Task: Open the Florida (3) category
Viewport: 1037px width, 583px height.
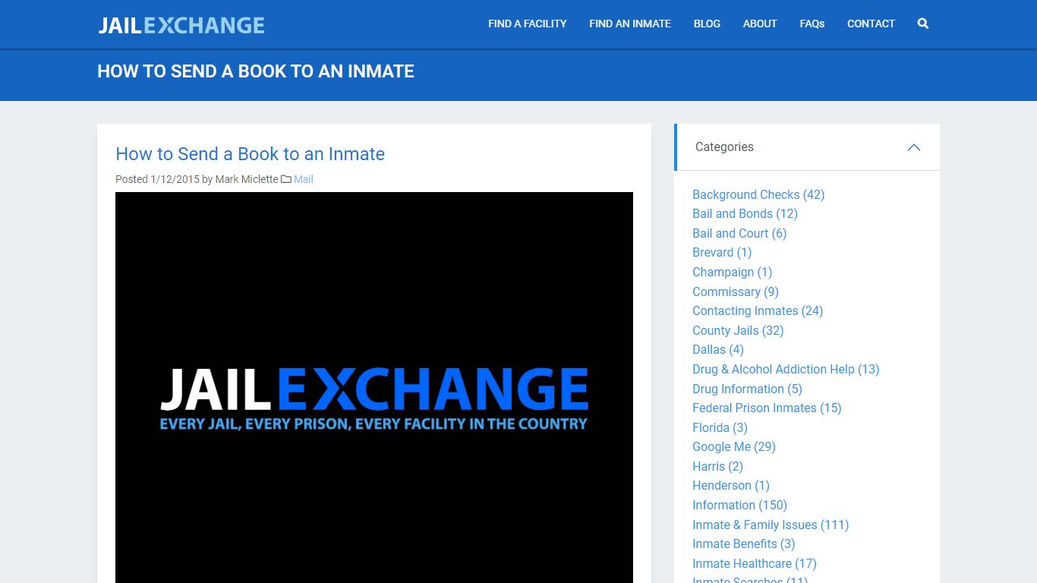Action: pos(720,427)
